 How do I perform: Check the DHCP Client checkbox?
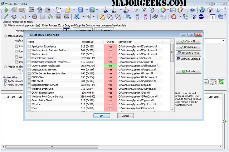coord(29,77)
